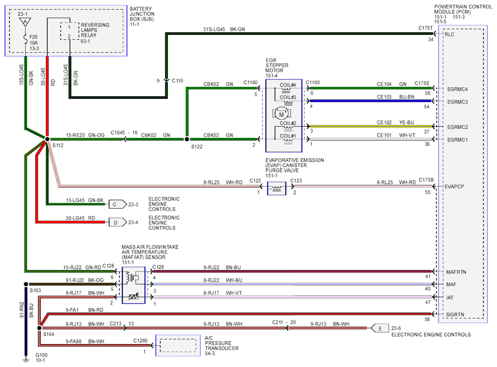The height and width of the screenshot is (367, 497).
Task: Select the EGRMC4 pin label
Action: pyautogui.click(x=457, y=89)
